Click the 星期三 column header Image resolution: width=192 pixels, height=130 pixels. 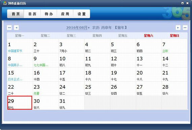point(71,36)
